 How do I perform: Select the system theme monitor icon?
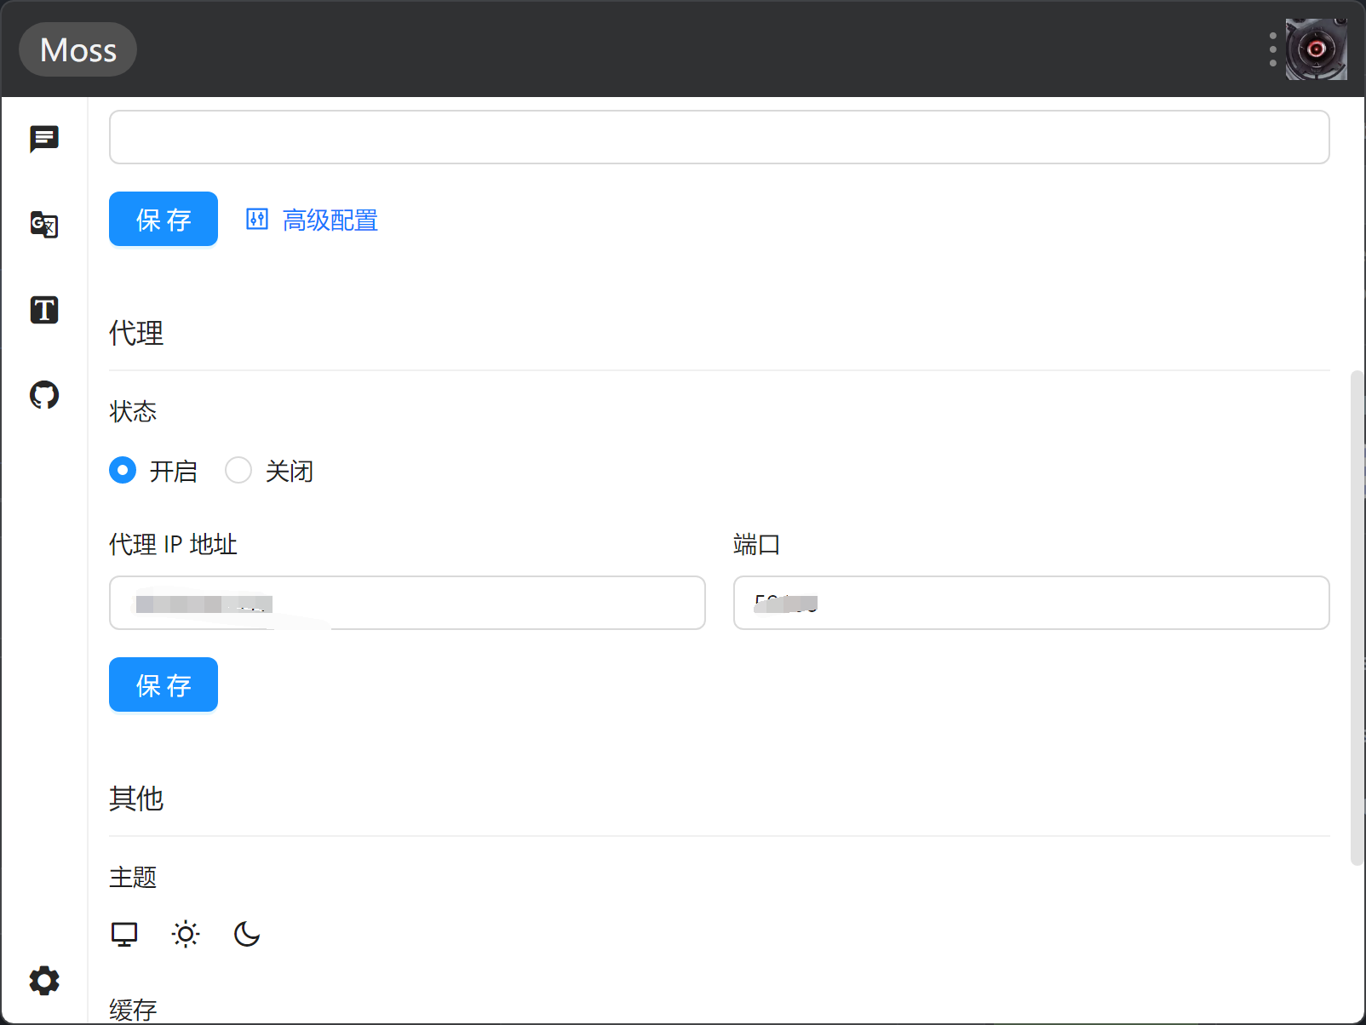124,933
